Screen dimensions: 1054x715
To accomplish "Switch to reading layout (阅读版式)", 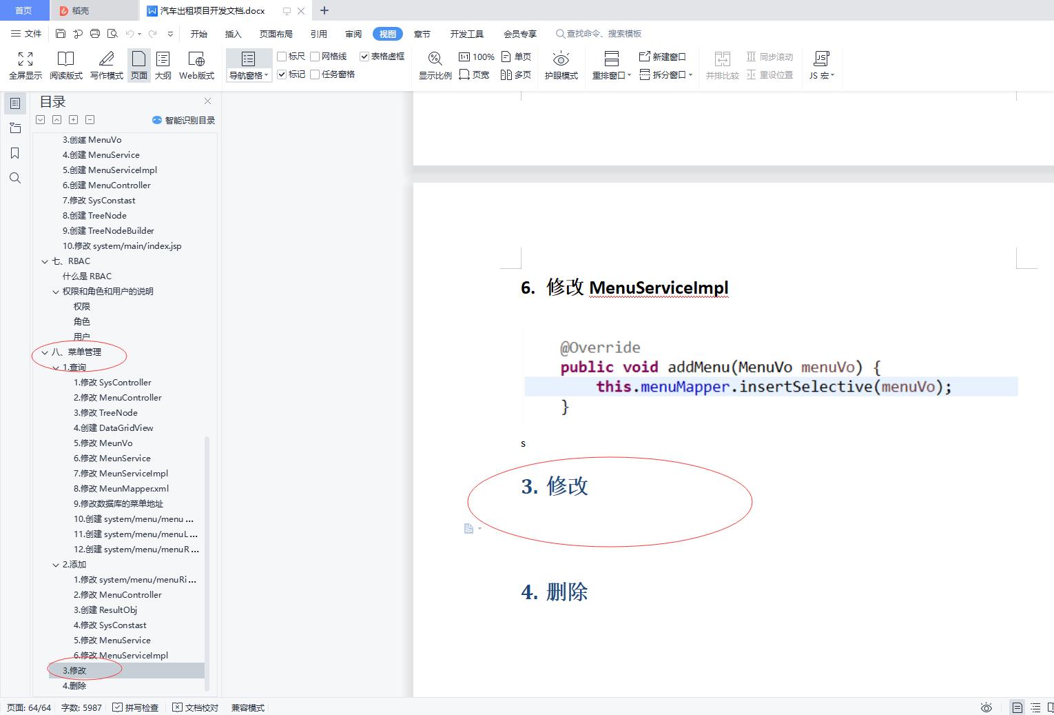I will [65, 66].
